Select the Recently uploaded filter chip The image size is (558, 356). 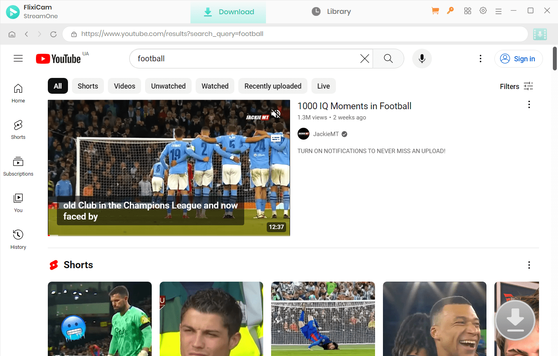[273, 86]
